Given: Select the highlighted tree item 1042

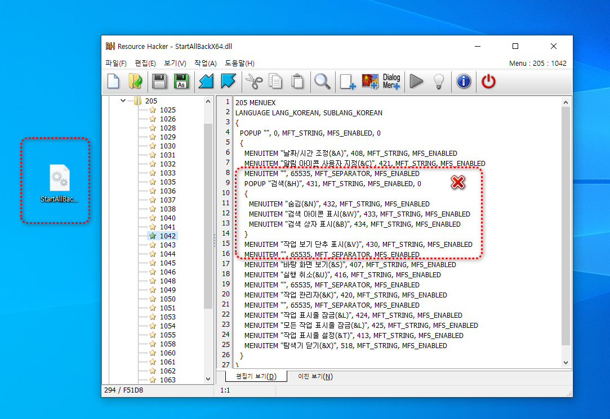Looking at the screenshot, I should (168, 236).
